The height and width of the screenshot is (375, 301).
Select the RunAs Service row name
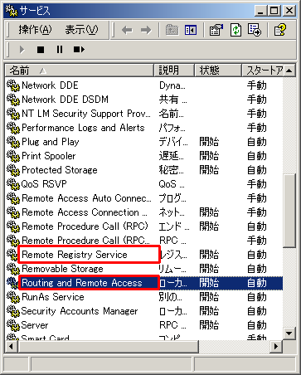53,297
